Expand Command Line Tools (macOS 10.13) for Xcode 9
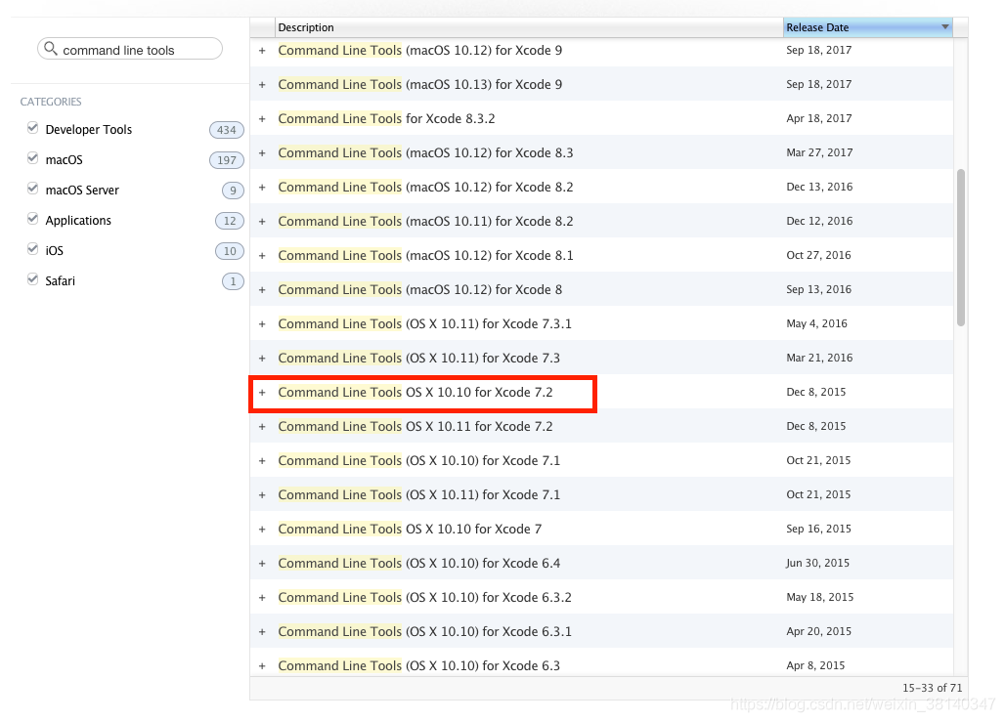This screenshot has width=1005, height=722. click(262, 85)
